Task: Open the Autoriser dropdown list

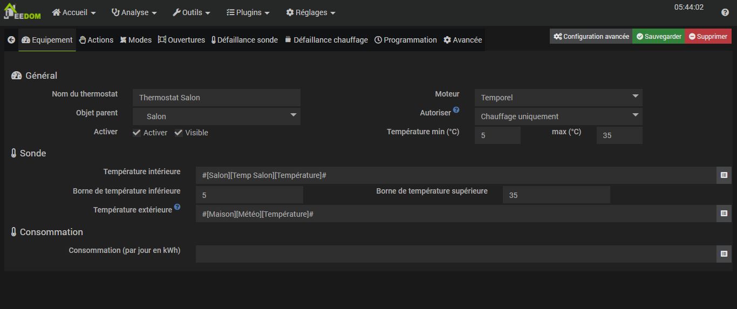Action: [x=558, y=116]
